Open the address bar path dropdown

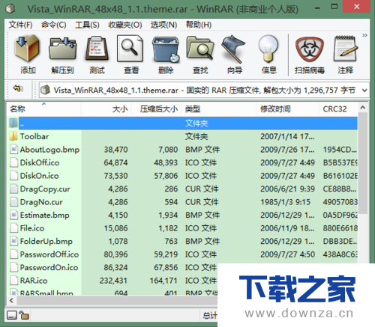point(364,91)
